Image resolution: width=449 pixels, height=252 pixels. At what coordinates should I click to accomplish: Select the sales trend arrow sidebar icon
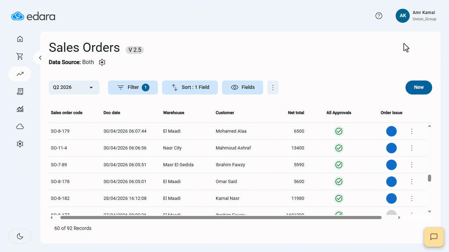(20, 74)
